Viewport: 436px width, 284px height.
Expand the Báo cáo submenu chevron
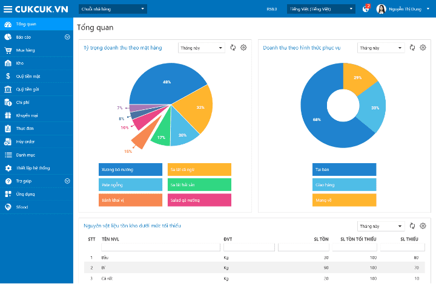click(67, 37)
